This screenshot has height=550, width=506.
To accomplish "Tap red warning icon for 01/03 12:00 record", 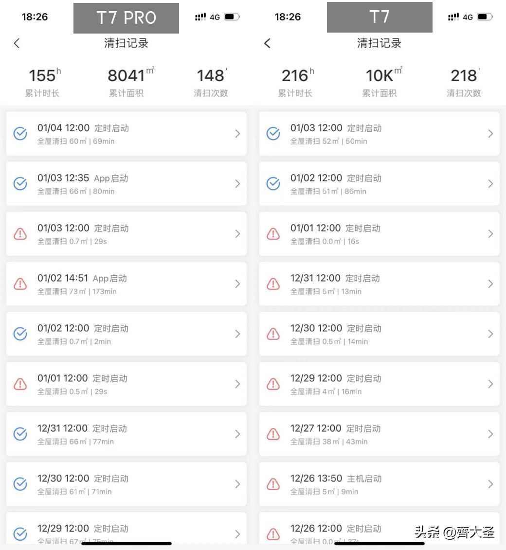I will 20,234.
